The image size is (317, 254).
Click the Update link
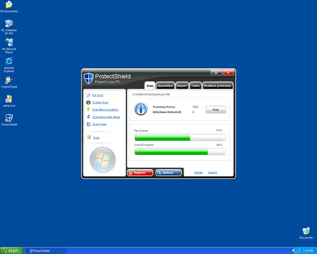click(199, 173)
